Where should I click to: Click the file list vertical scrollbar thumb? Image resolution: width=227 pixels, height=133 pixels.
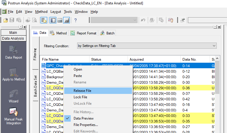217,77
